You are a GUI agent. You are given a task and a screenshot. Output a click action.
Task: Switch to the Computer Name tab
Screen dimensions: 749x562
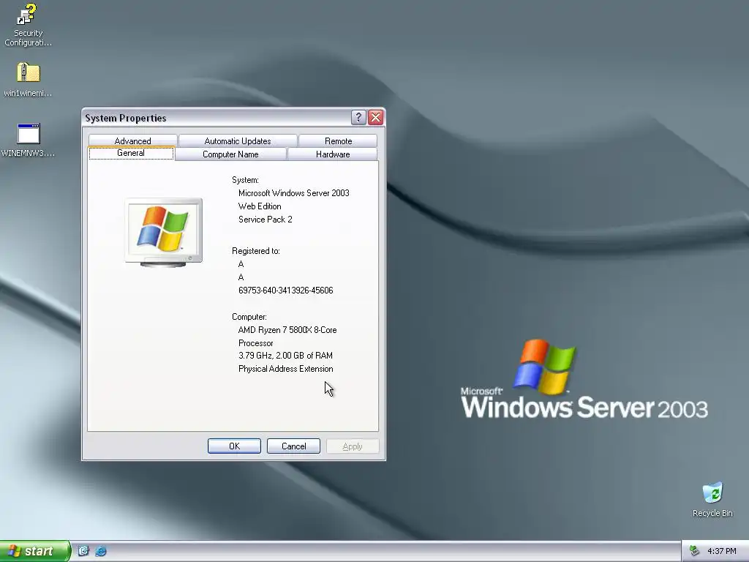[230, 154]
